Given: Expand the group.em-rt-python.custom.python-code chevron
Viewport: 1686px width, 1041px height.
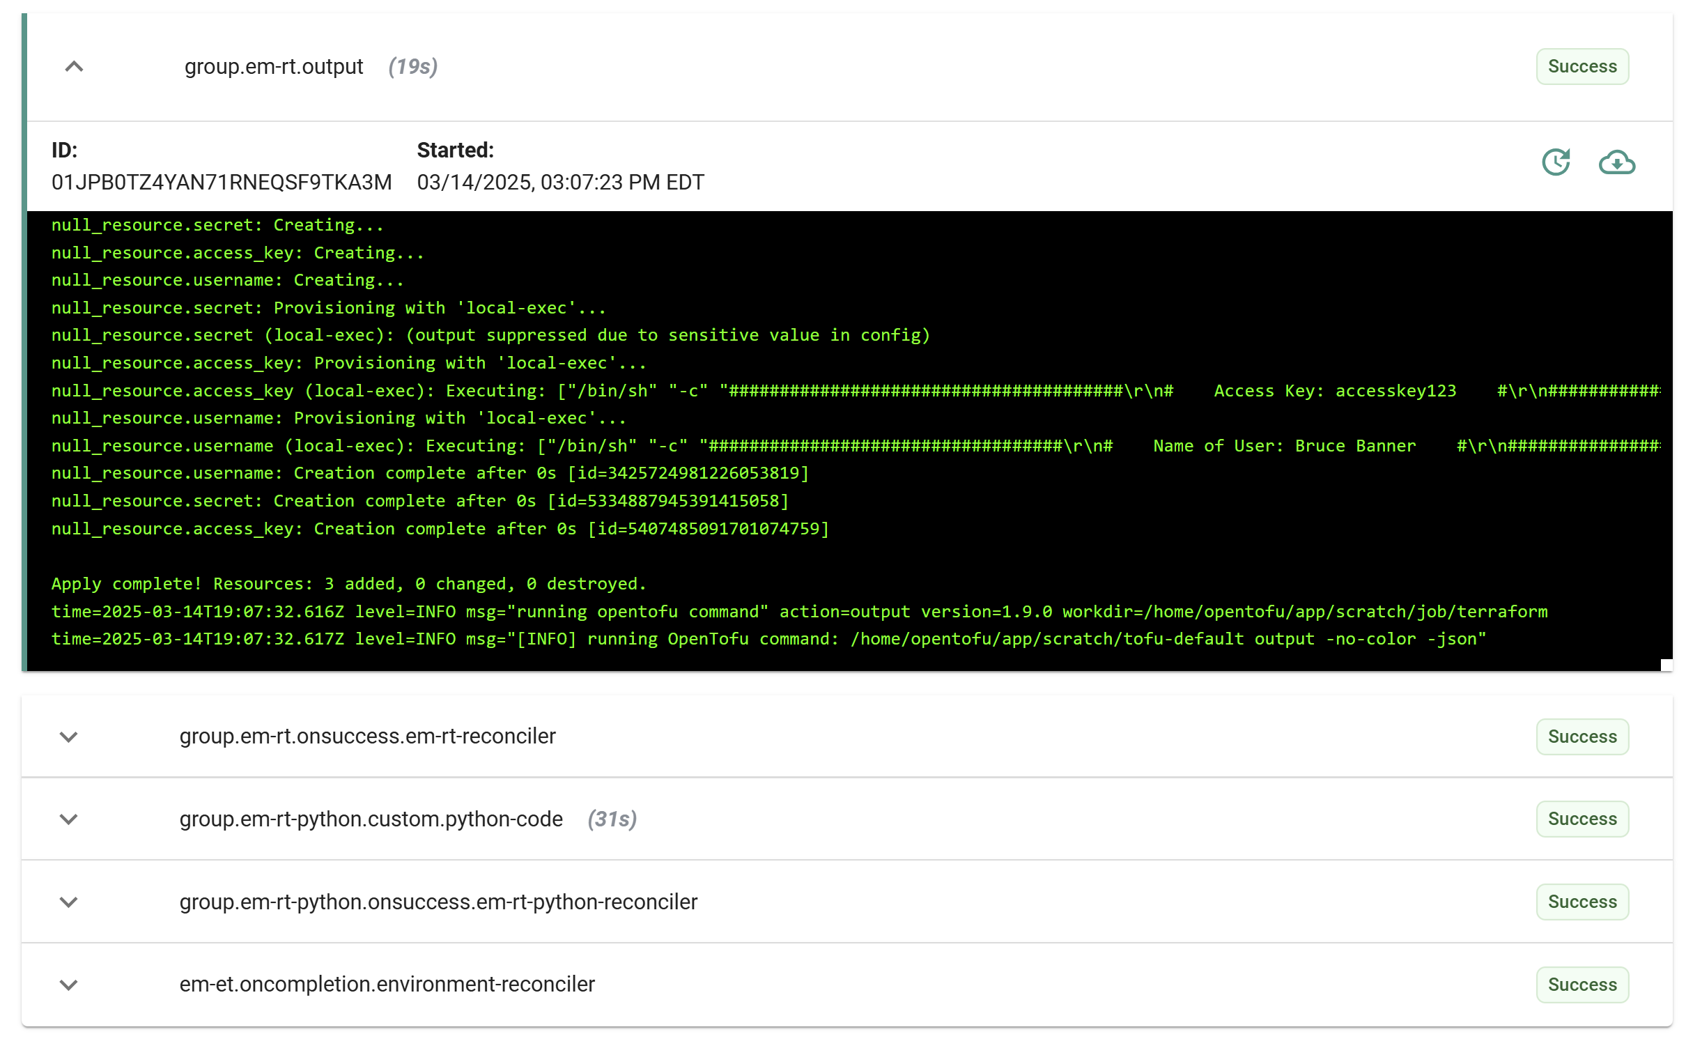Looking at the screenshot, I should tap(68, 819).
